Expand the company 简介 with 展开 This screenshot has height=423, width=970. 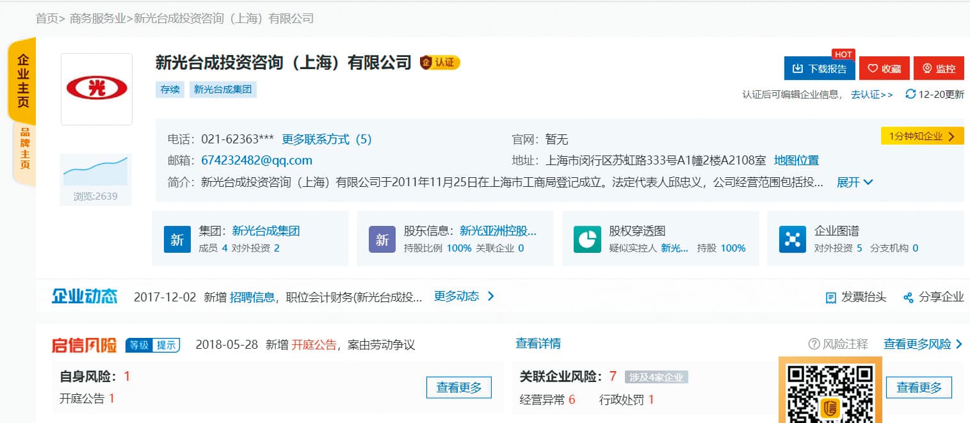click(x=855, y=182)
